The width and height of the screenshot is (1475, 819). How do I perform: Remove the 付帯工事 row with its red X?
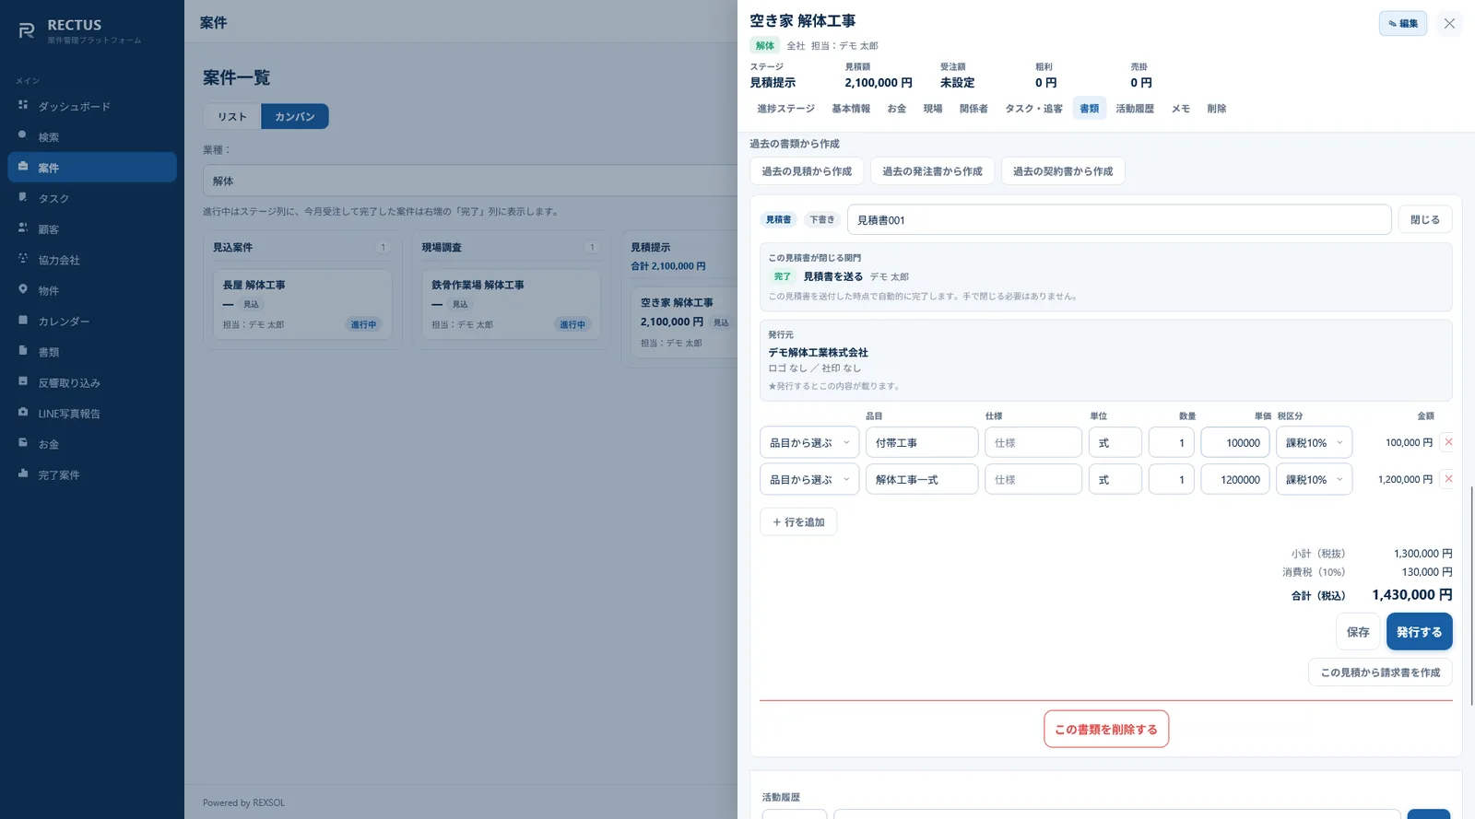tap(1448, 442)
